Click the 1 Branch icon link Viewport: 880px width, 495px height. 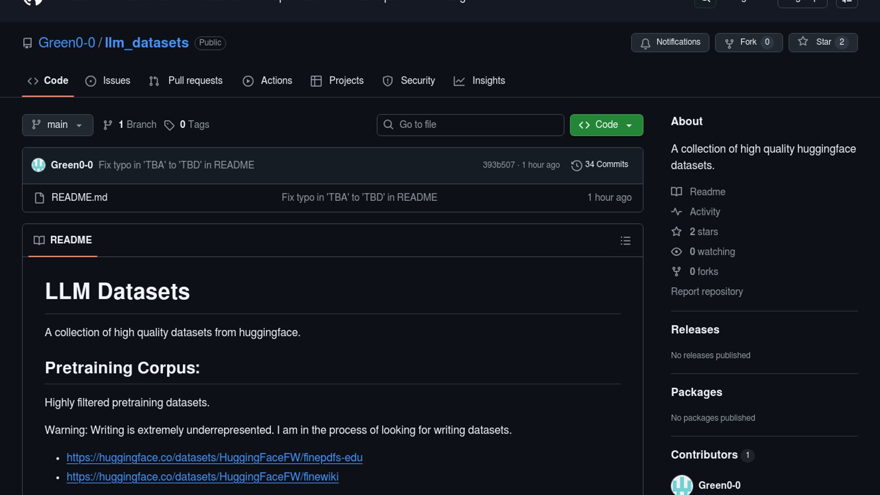click(108, 125)
